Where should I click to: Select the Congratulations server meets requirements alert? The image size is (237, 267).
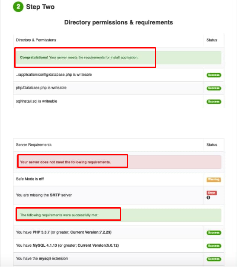(118, 58)
